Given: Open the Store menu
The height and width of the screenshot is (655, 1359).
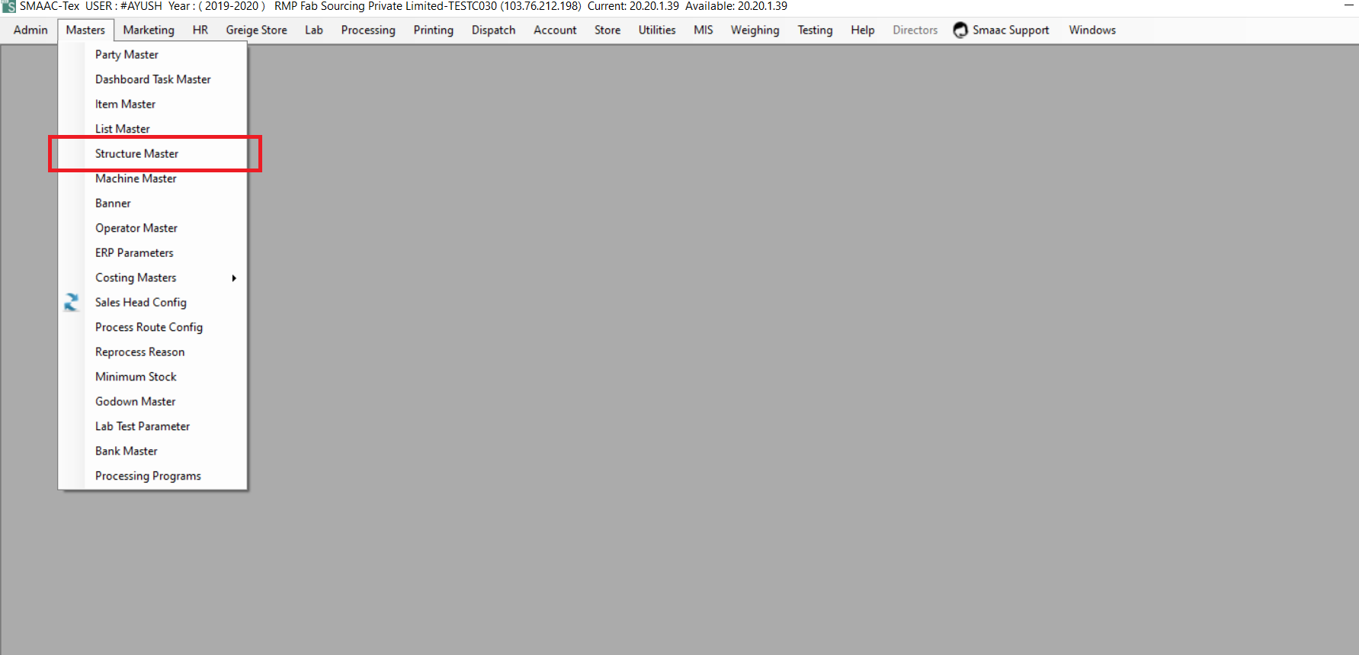Looking at the screenshot, I should [x=607, y=31].
